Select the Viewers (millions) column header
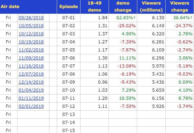 [x=151, y=7]
